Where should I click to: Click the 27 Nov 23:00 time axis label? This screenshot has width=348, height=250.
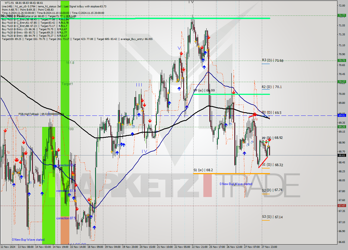click(269, 247)
